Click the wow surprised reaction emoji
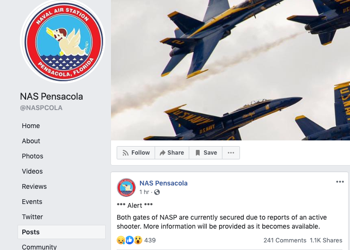350x250 pixels. [x=138, y=240]
